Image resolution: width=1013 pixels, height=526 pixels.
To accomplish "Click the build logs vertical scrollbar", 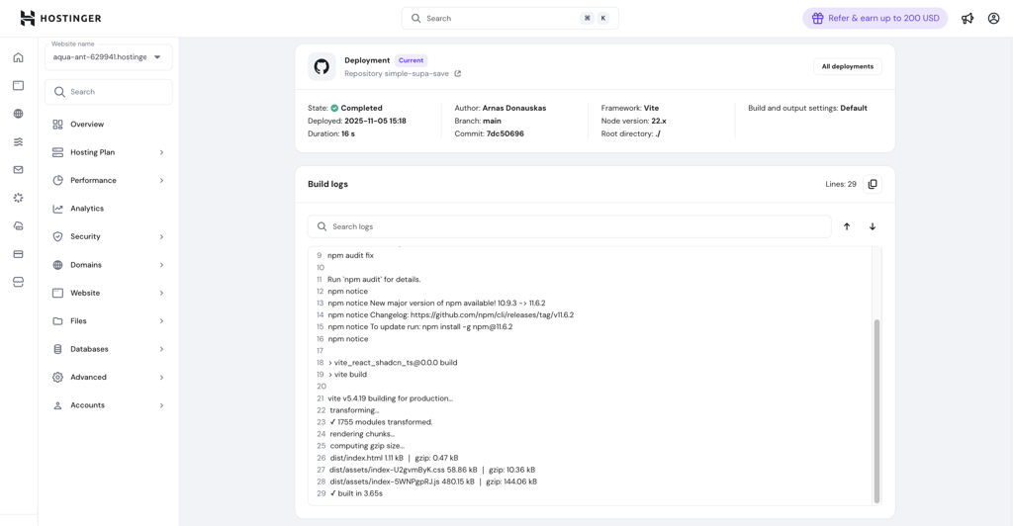I will click(876, 410).
